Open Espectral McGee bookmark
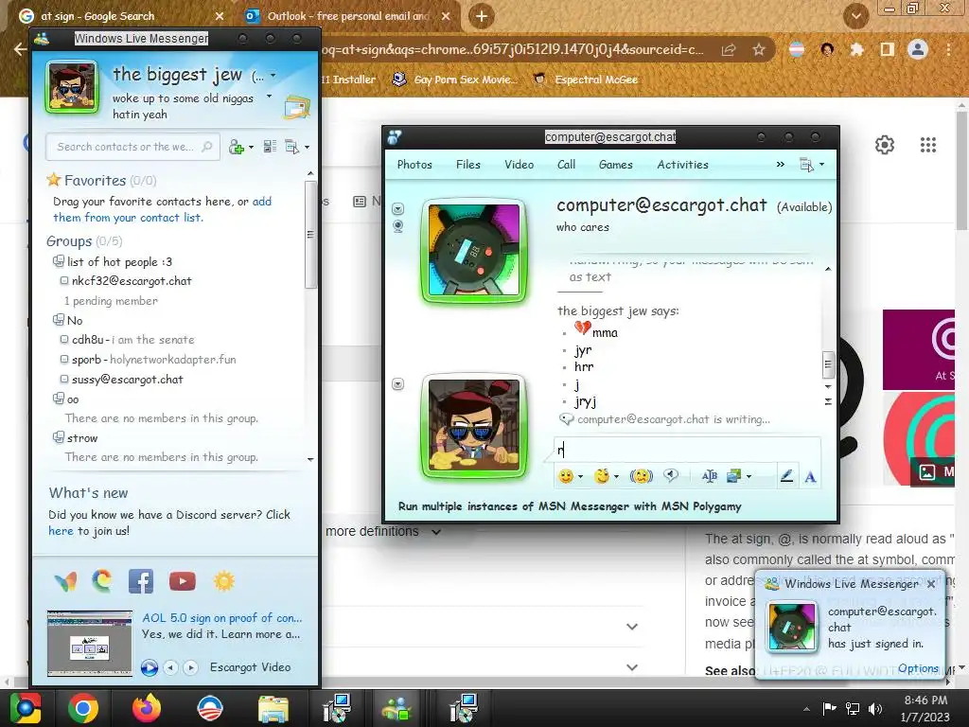Viewport: 969px width, 727px height. pyautogui.click(x=586, y=80)
